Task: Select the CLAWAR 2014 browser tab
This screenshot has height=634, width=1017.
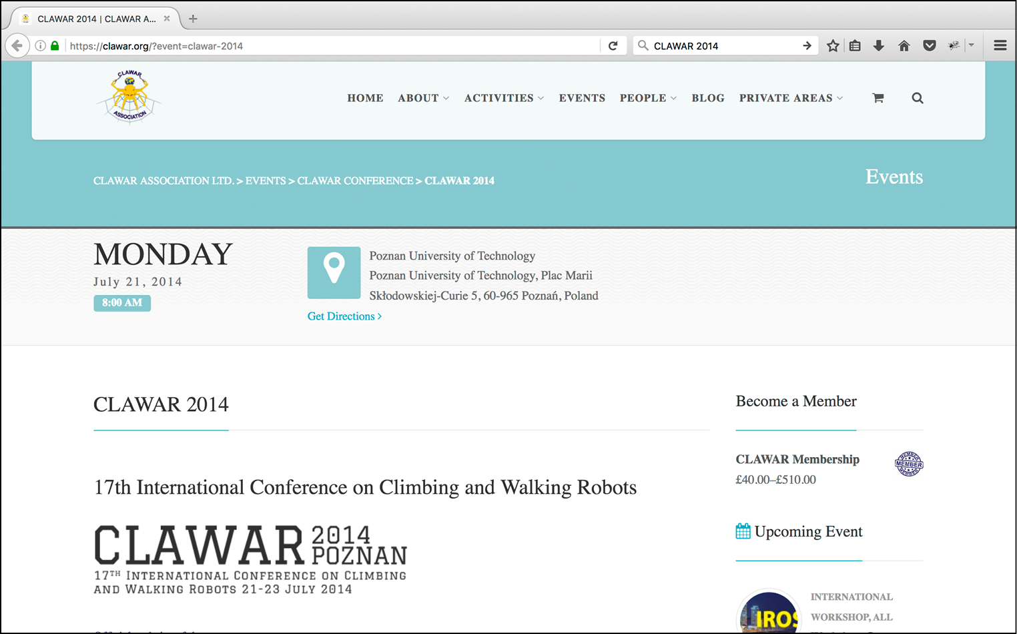Action: pos(96,19)
